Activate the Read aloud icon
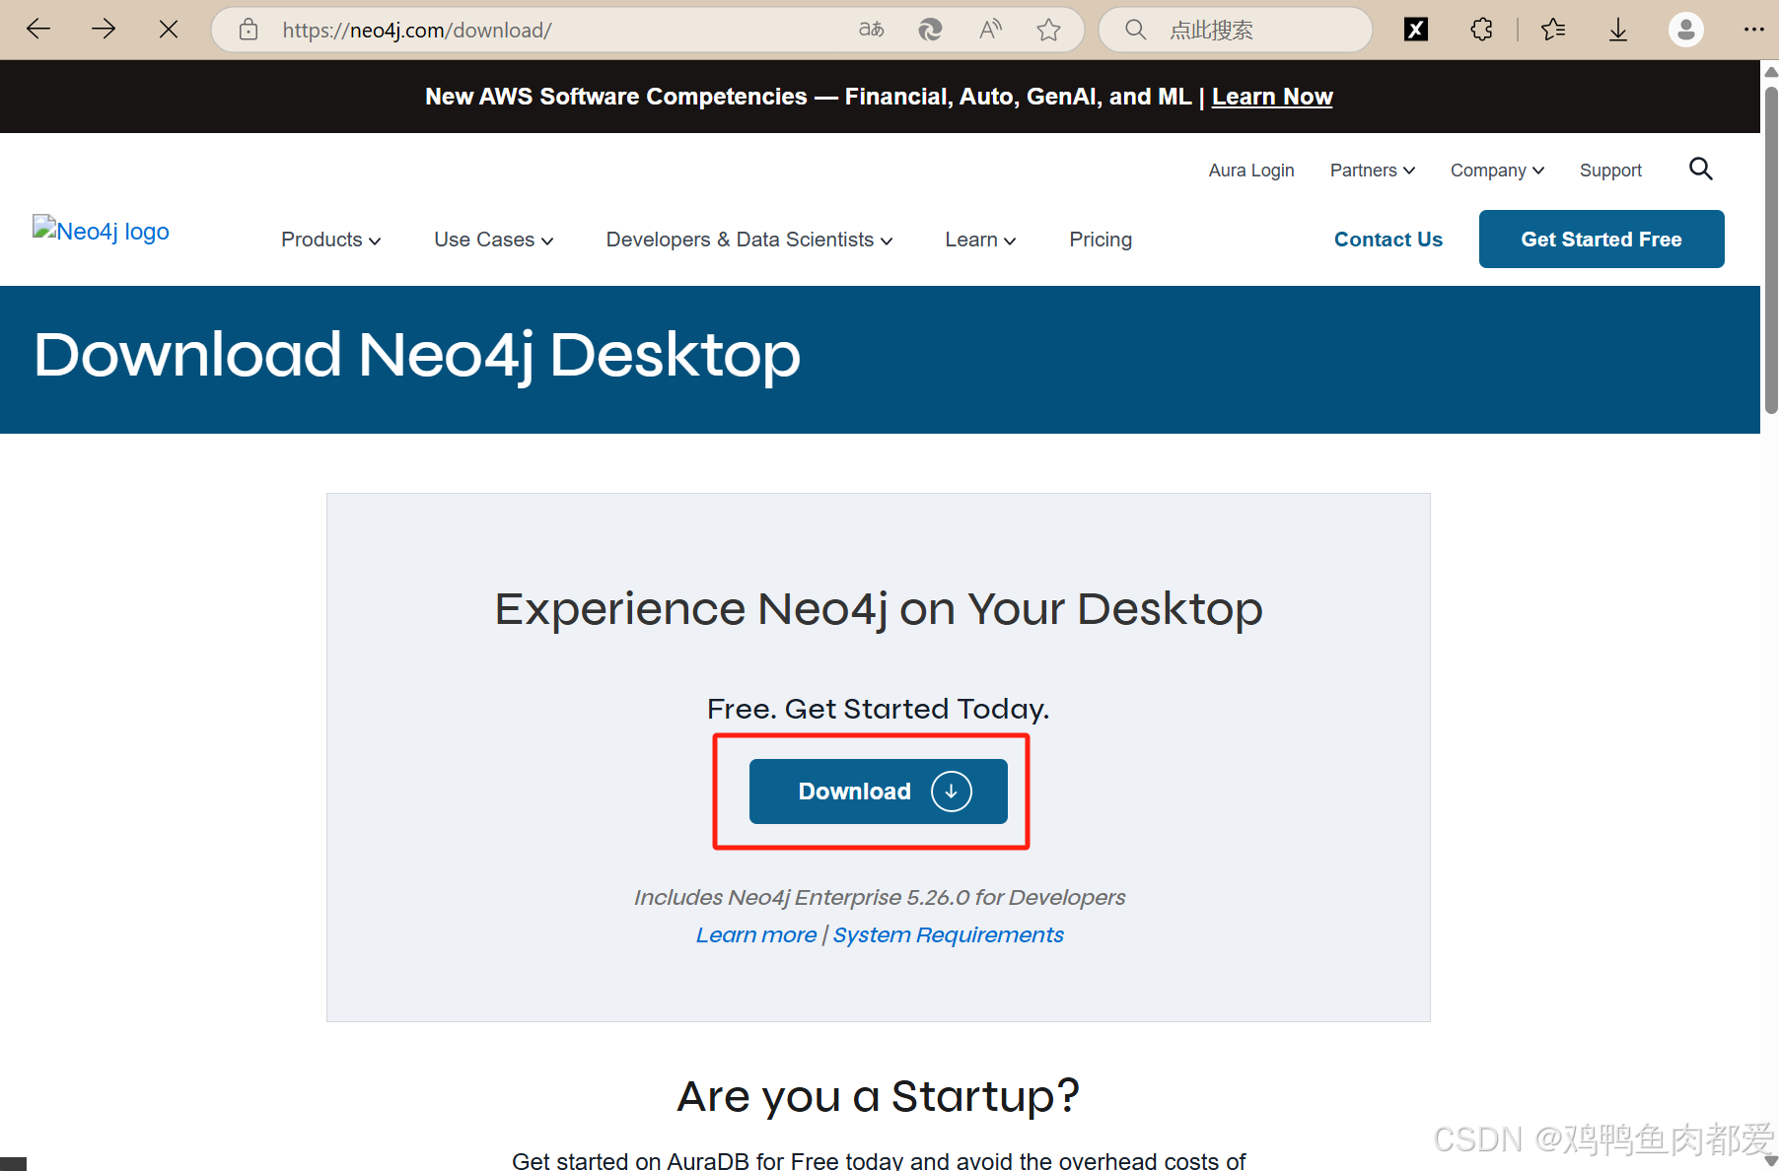This screenshot has height=1171, width=1779. click(x=989, y=30)
